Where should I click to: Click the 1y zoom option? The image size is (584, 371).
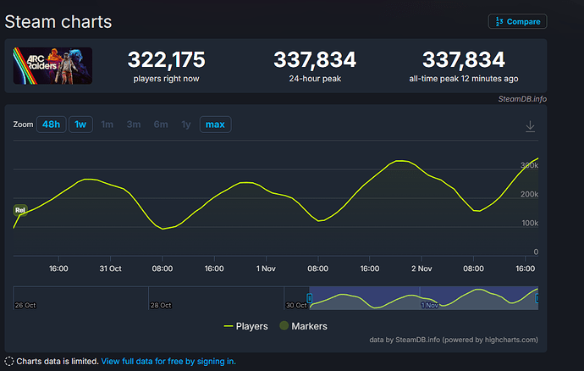coord(186,125)
